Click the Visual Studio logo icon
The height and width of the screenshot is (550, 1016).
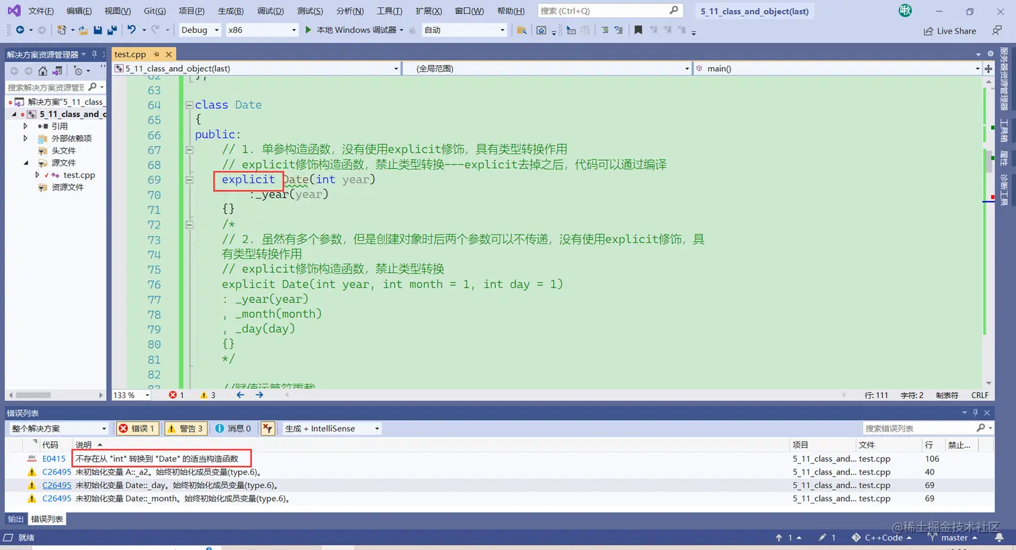pyautogui.click(x=13, y=11)
